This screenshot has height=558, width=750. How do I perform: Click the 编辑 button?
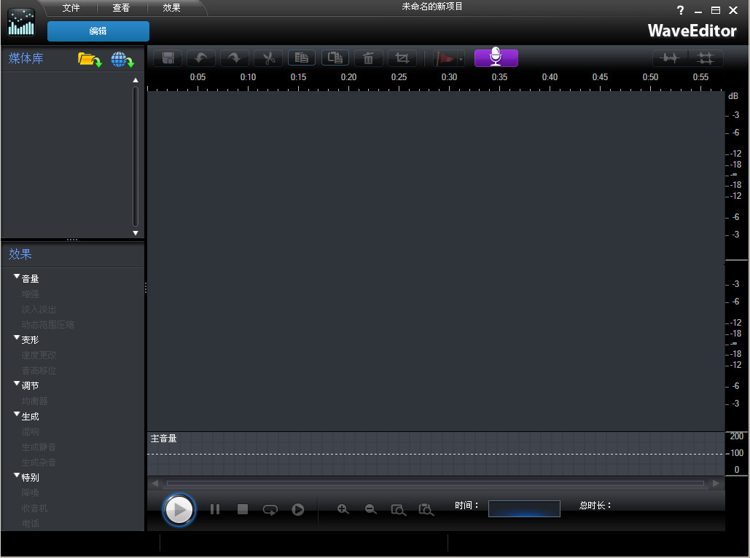tap(98, 31)
